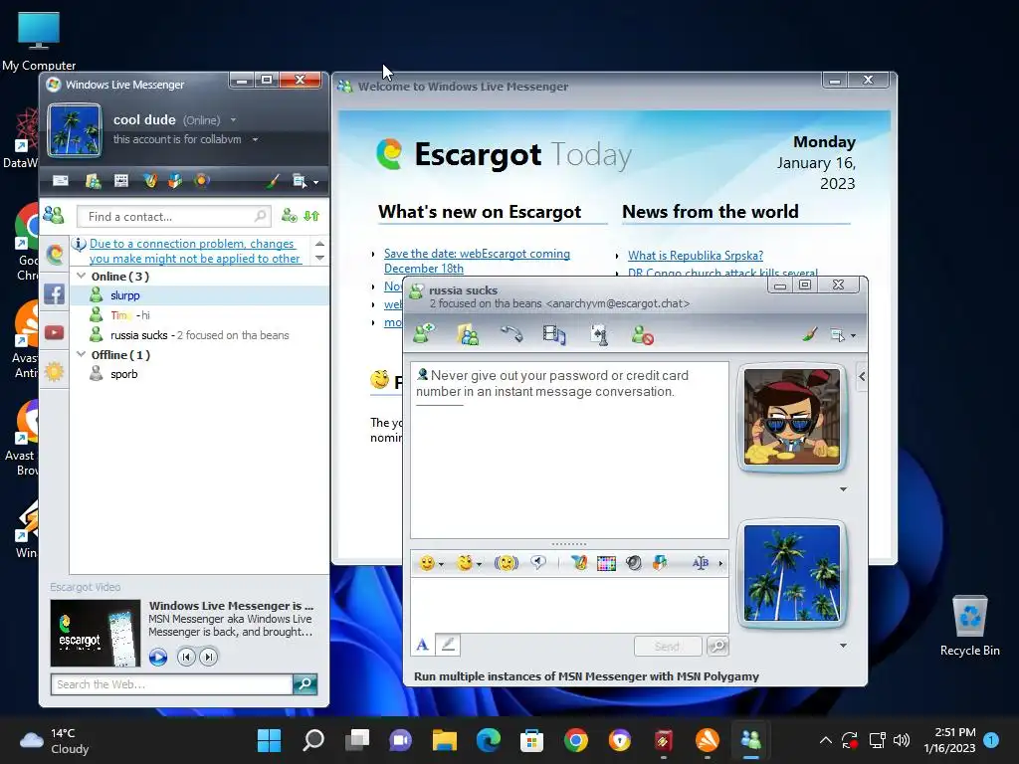Select contact russia sucks in the list

pos(199,335)
